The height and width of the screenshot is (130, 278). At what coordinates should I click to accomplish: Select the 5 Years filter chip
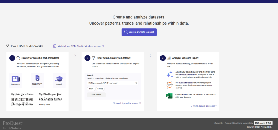point(100,88)
